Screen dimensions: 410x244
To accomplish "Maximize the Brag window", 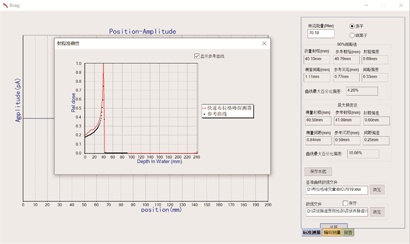I will 383,5.
